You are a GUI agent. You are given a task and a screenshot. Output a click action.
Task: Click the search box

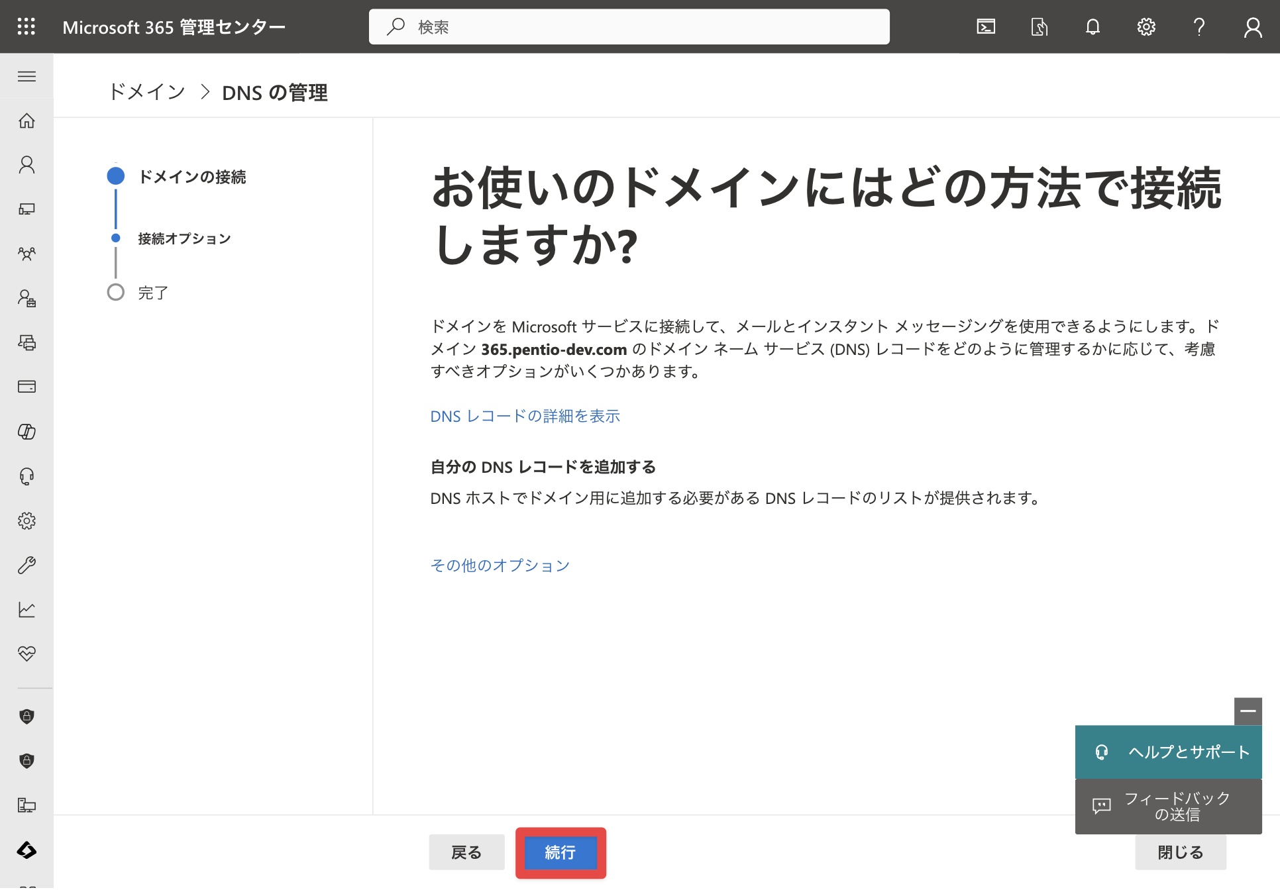pos(629,26)
